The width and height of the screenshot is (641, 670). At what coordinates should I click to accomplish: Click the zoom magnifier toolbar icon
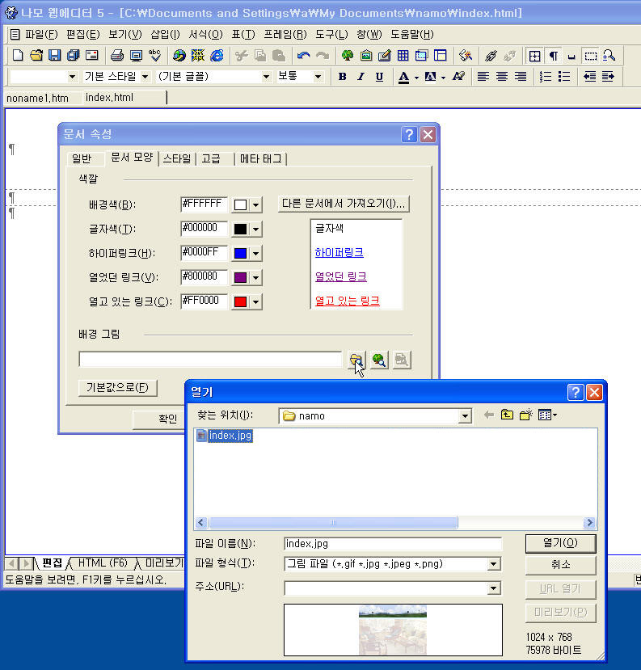609,56
